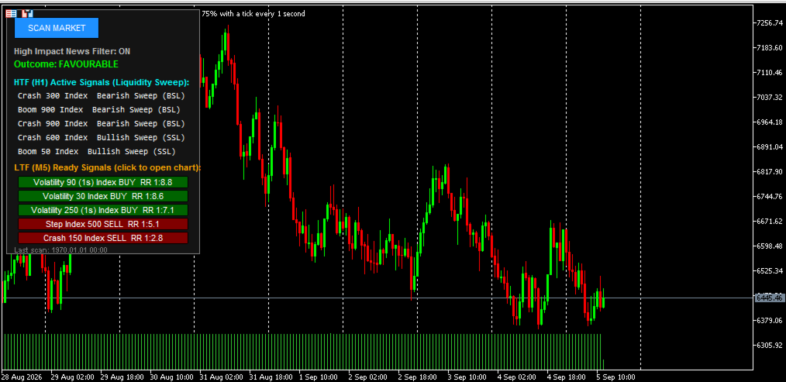
Task: Open Volatility 90 (1s) Index BUY signal
Action: tap(103, 182)
